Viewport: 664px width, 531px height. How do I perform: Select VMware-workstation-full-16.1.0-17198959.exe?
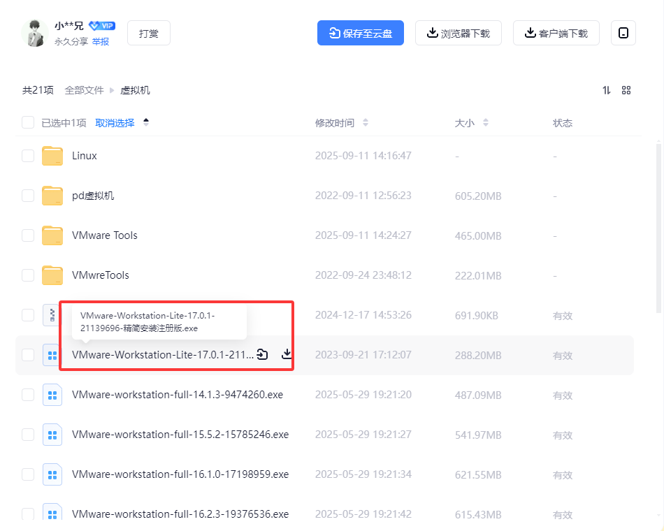click(x=180, y=474)
